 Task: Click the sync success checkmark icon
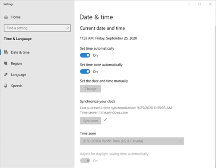[105, 120]
